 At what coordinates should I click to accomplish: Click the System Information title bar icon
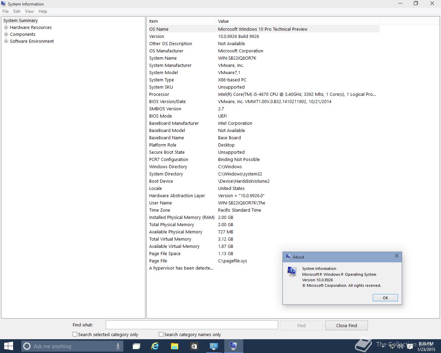click(x=3, y=4)
